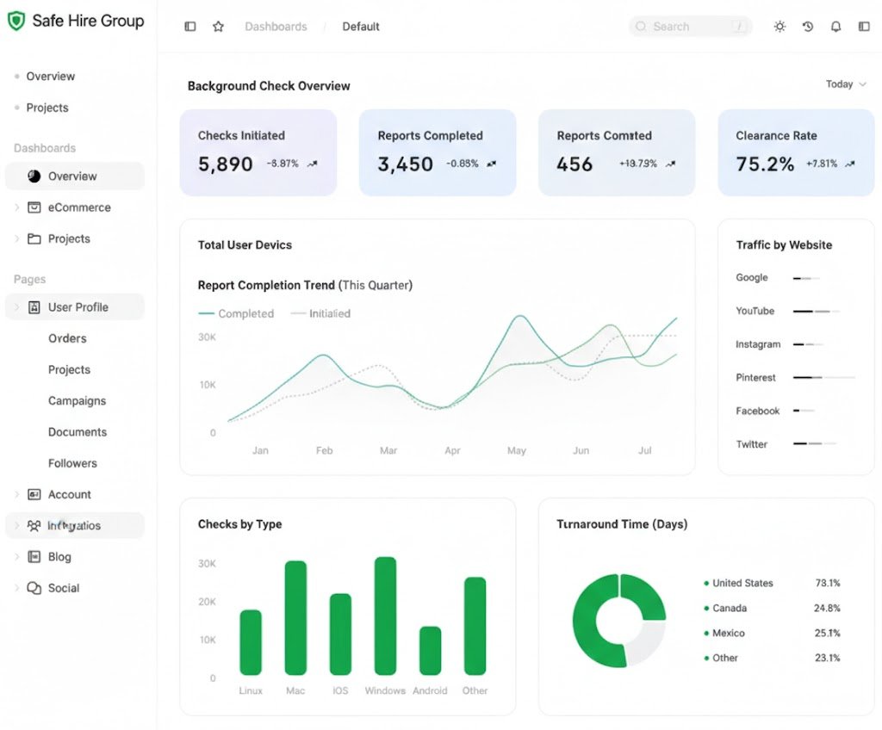Open history with the clock icon
The width and height of the screenshot is (882, 730).
(x=808, y=27)
